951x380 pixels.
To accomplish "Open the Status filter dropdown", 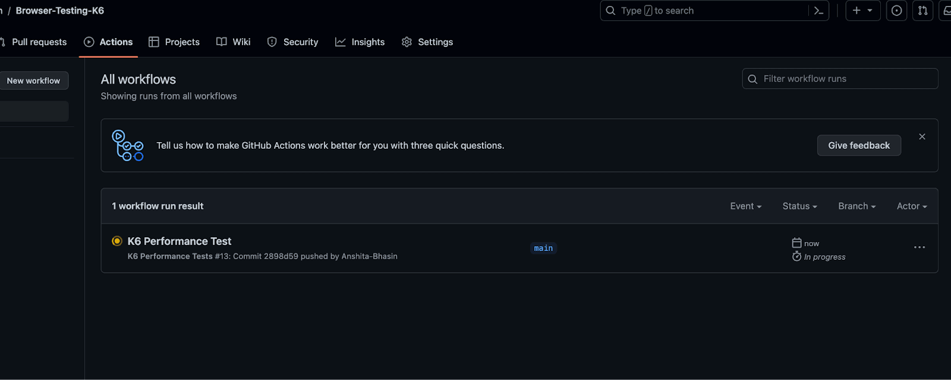I will click(x=799, y=206).
